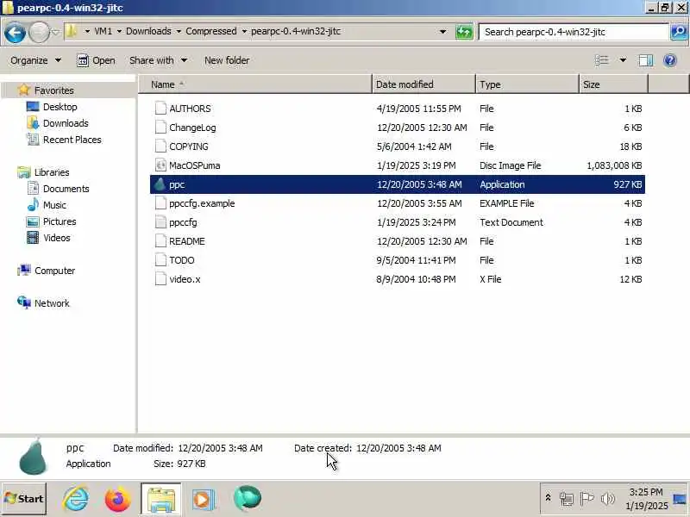Open Videos library
This screenshot has height=517, width=690.
pos(56,238)
